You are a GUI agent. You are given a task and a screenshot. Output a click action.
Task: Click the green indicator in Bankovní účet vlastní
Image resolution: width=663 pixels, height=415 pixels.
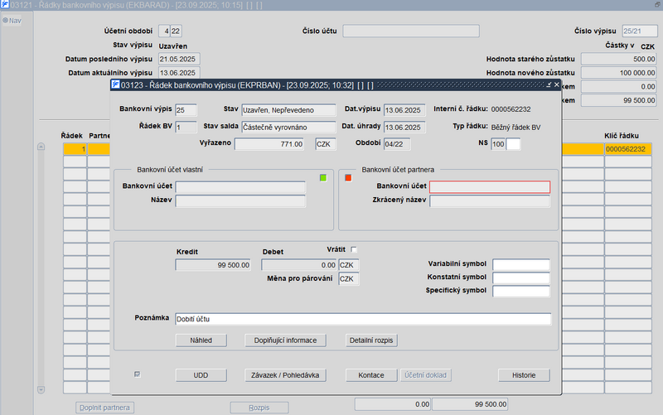(324, 176)
